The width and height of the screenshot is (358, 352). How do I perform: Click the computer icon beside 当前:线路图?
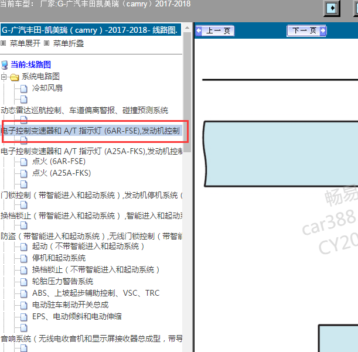5,65
